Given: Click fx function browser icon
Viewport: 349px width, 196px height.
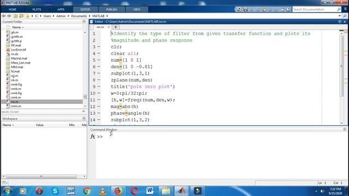Looking at the screenshot, I should (93, 137).
